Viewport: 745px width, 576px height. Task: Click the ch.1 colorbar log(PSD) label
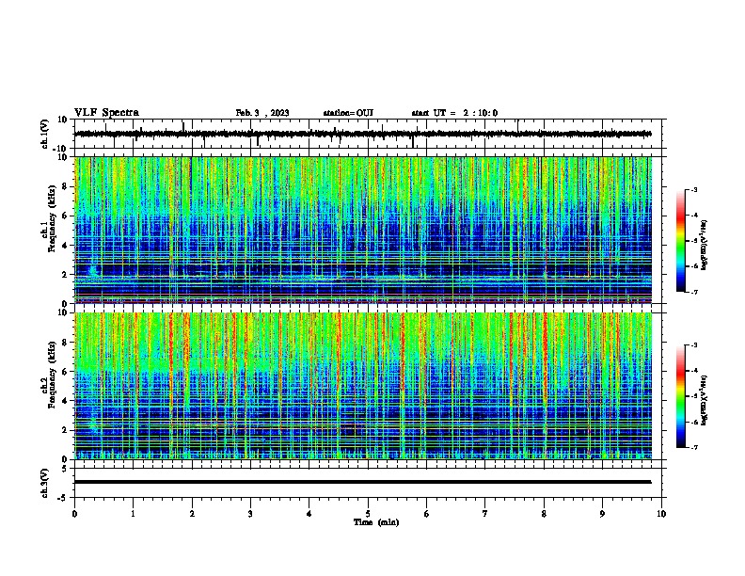click(x=705, y=246)
